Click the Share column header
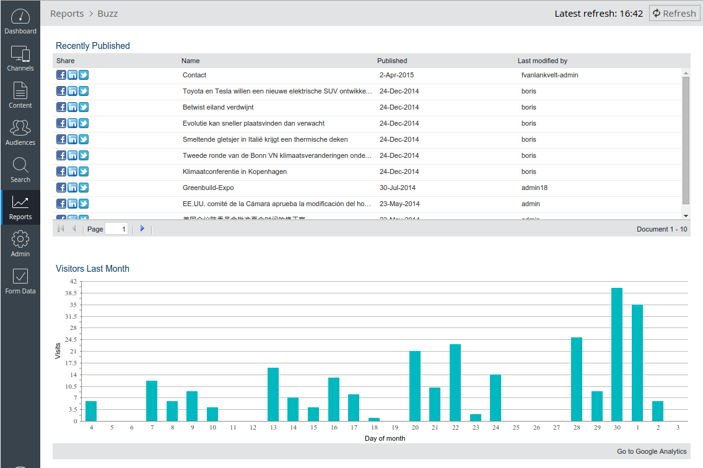The width and height of the screenshot is (703, 468). point(66,61)
